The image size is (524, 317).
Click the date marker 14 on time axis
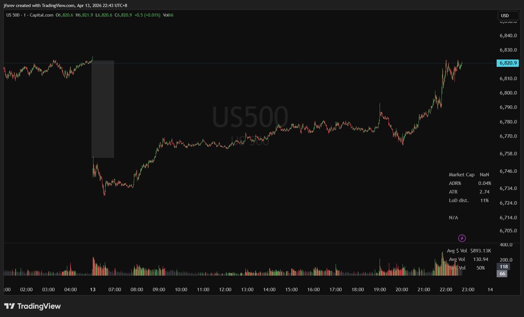click(490, 290)
